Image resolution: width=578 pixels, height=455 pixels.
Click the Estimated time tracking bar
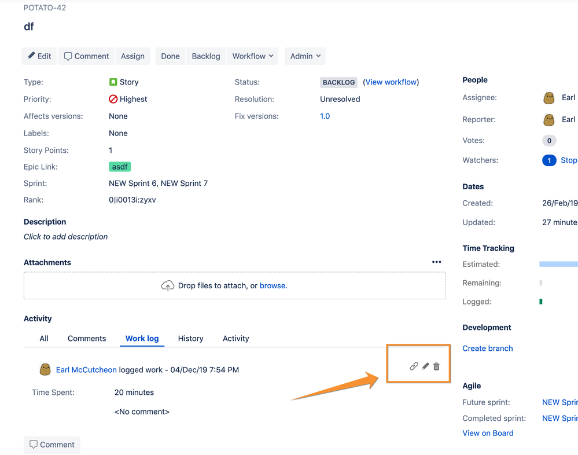[558, 264]
